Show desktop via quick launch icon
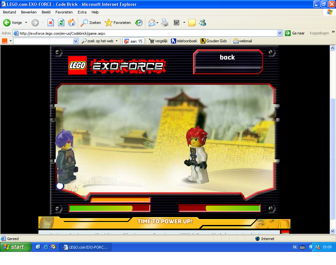The image size is (336, 265). tap(38, 247)
